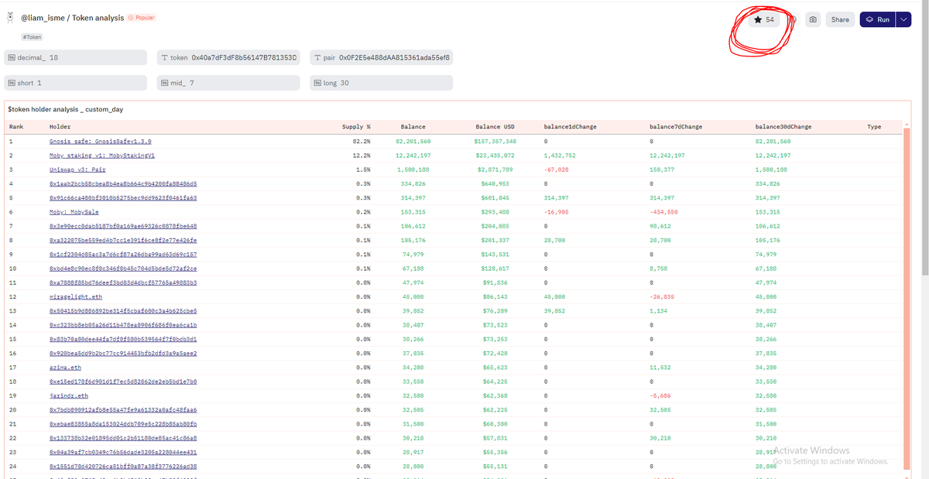Sort by the Type column header

[874, 126]
